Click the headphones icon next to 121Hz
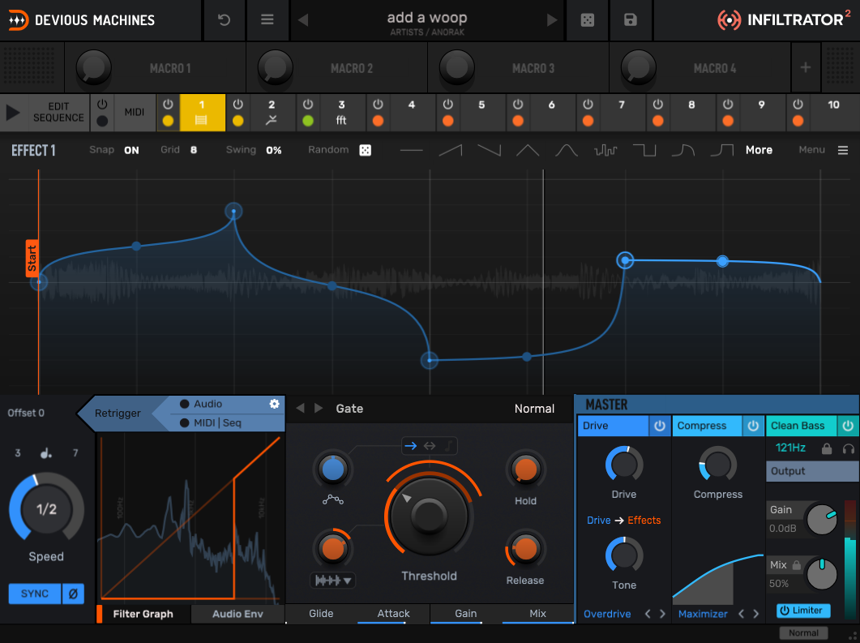The height and width of the screenshot is (643, 860). (849, 448)
